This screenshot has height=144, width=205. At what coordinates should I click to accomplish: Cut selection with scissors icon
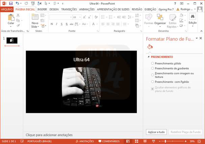point(18,15)
